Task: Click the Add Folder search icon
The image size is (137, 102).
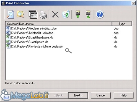Action: coord(20,14)
